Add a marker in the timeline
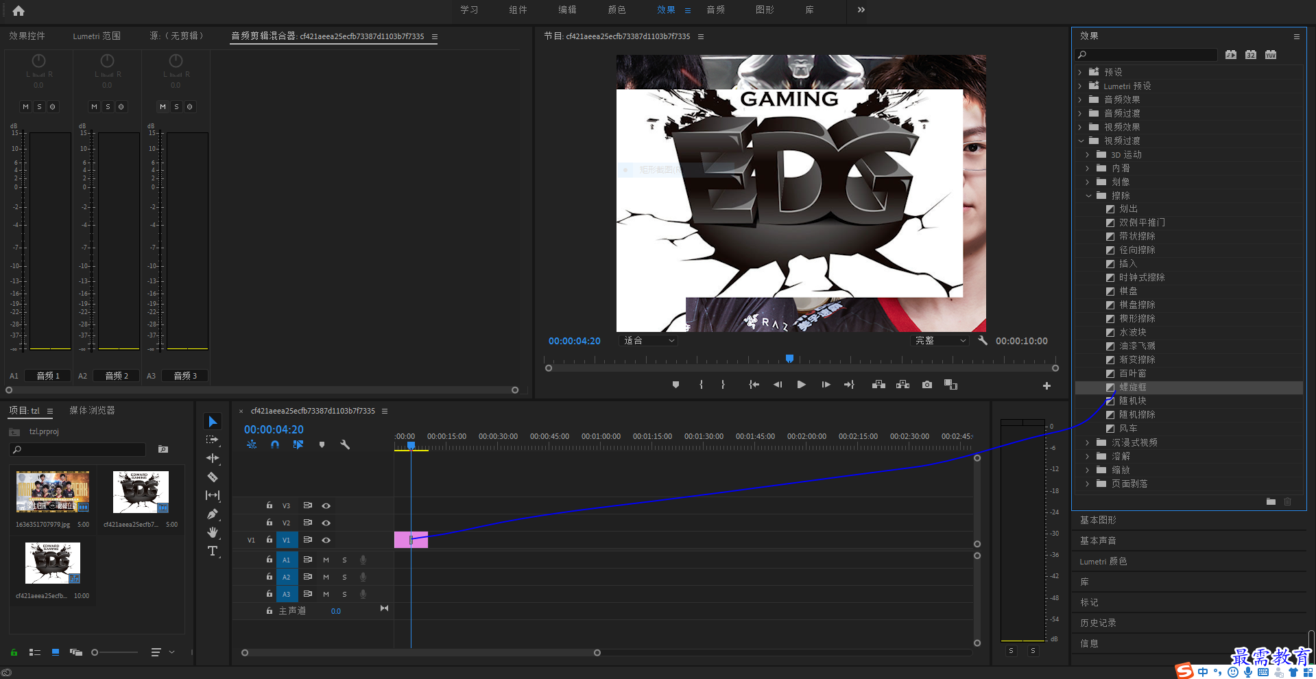1316x679 pixels. point(322,444)
